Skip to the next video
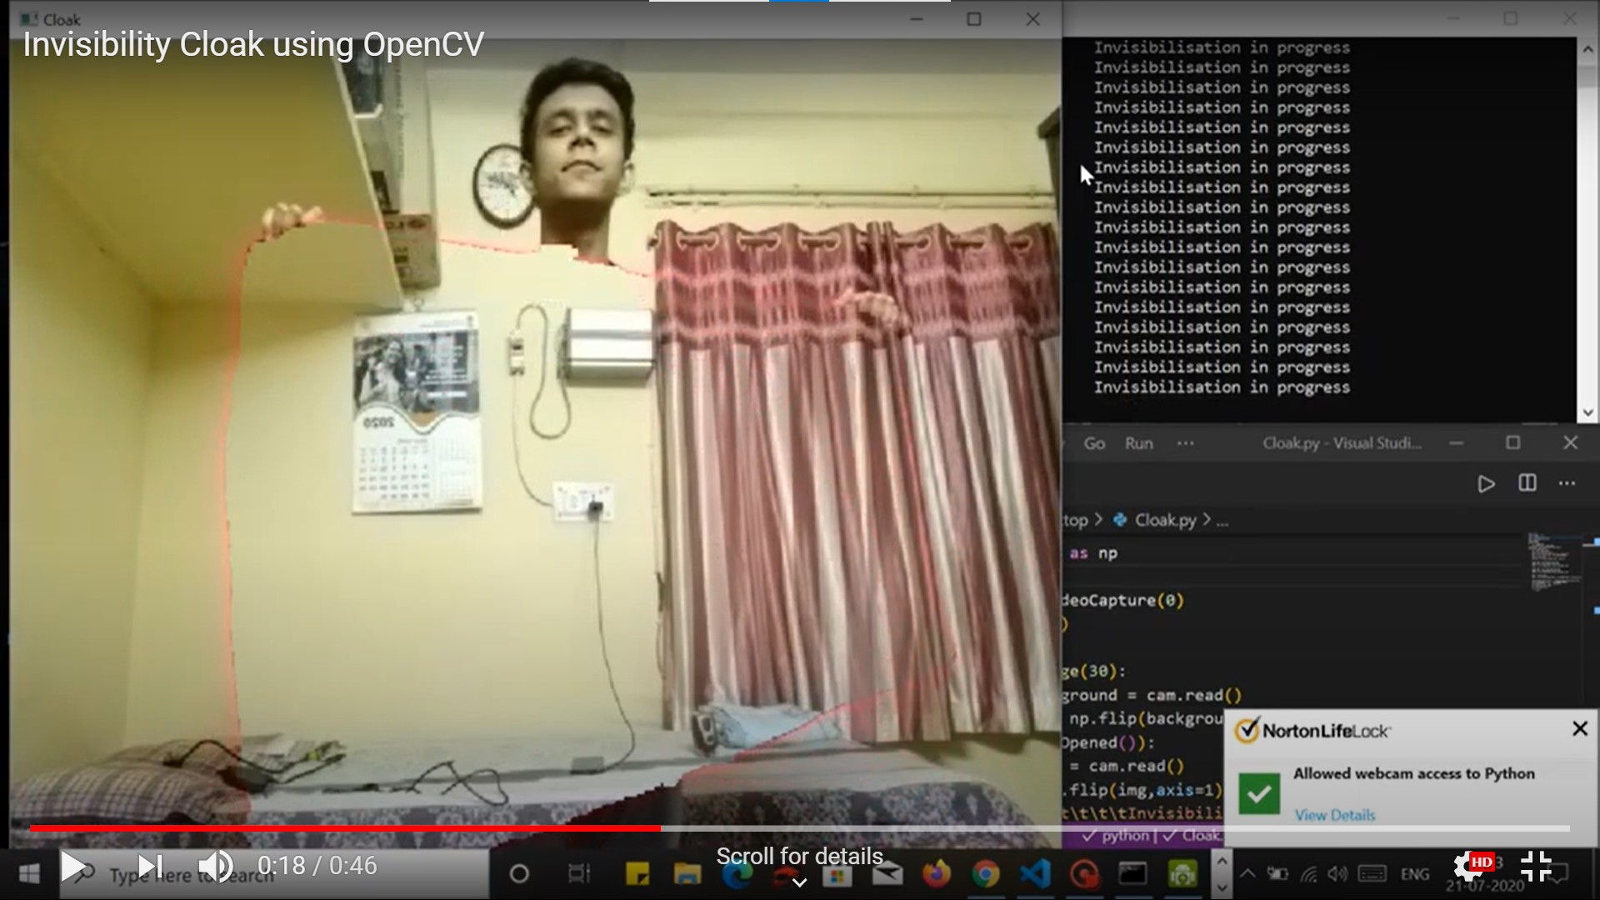Image resolution: width=1600 pixels, height=900 pixels. (150, 867)
